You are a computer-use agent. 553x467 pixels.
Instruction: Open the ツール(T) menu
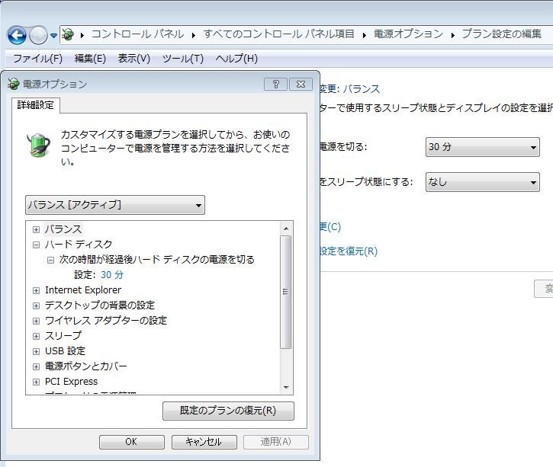tap(183, 58)
